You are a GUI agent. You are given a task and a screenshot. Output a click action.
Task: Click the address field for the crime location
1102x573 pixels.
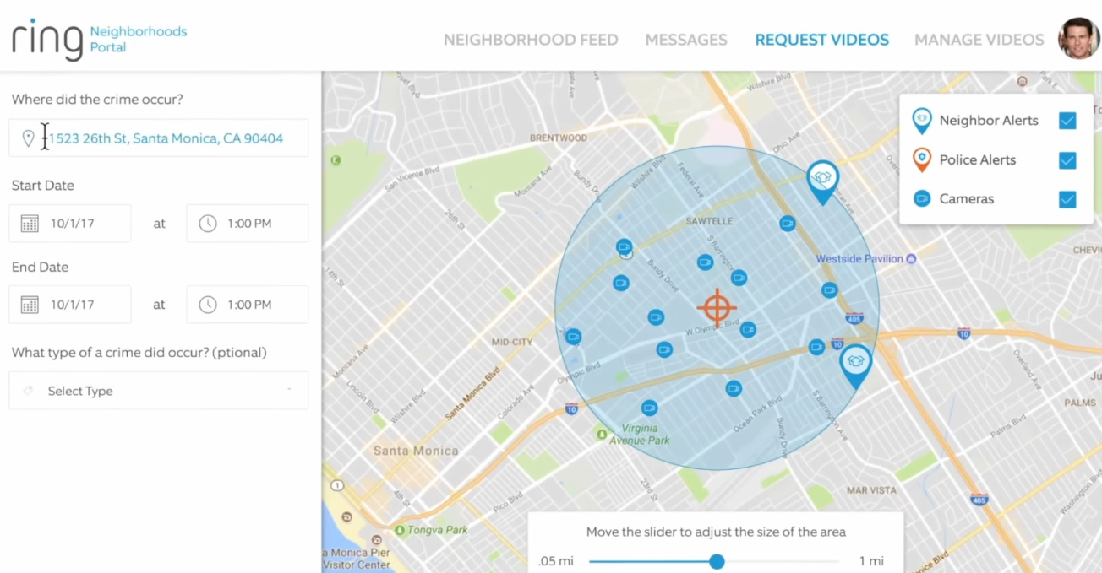tap(159, 138)
